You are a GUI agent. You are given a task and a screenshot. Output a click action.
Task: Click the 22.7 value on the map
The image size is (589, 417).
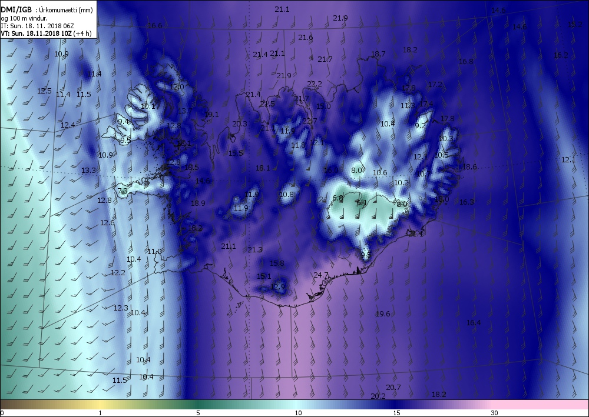tap(310, 121)
